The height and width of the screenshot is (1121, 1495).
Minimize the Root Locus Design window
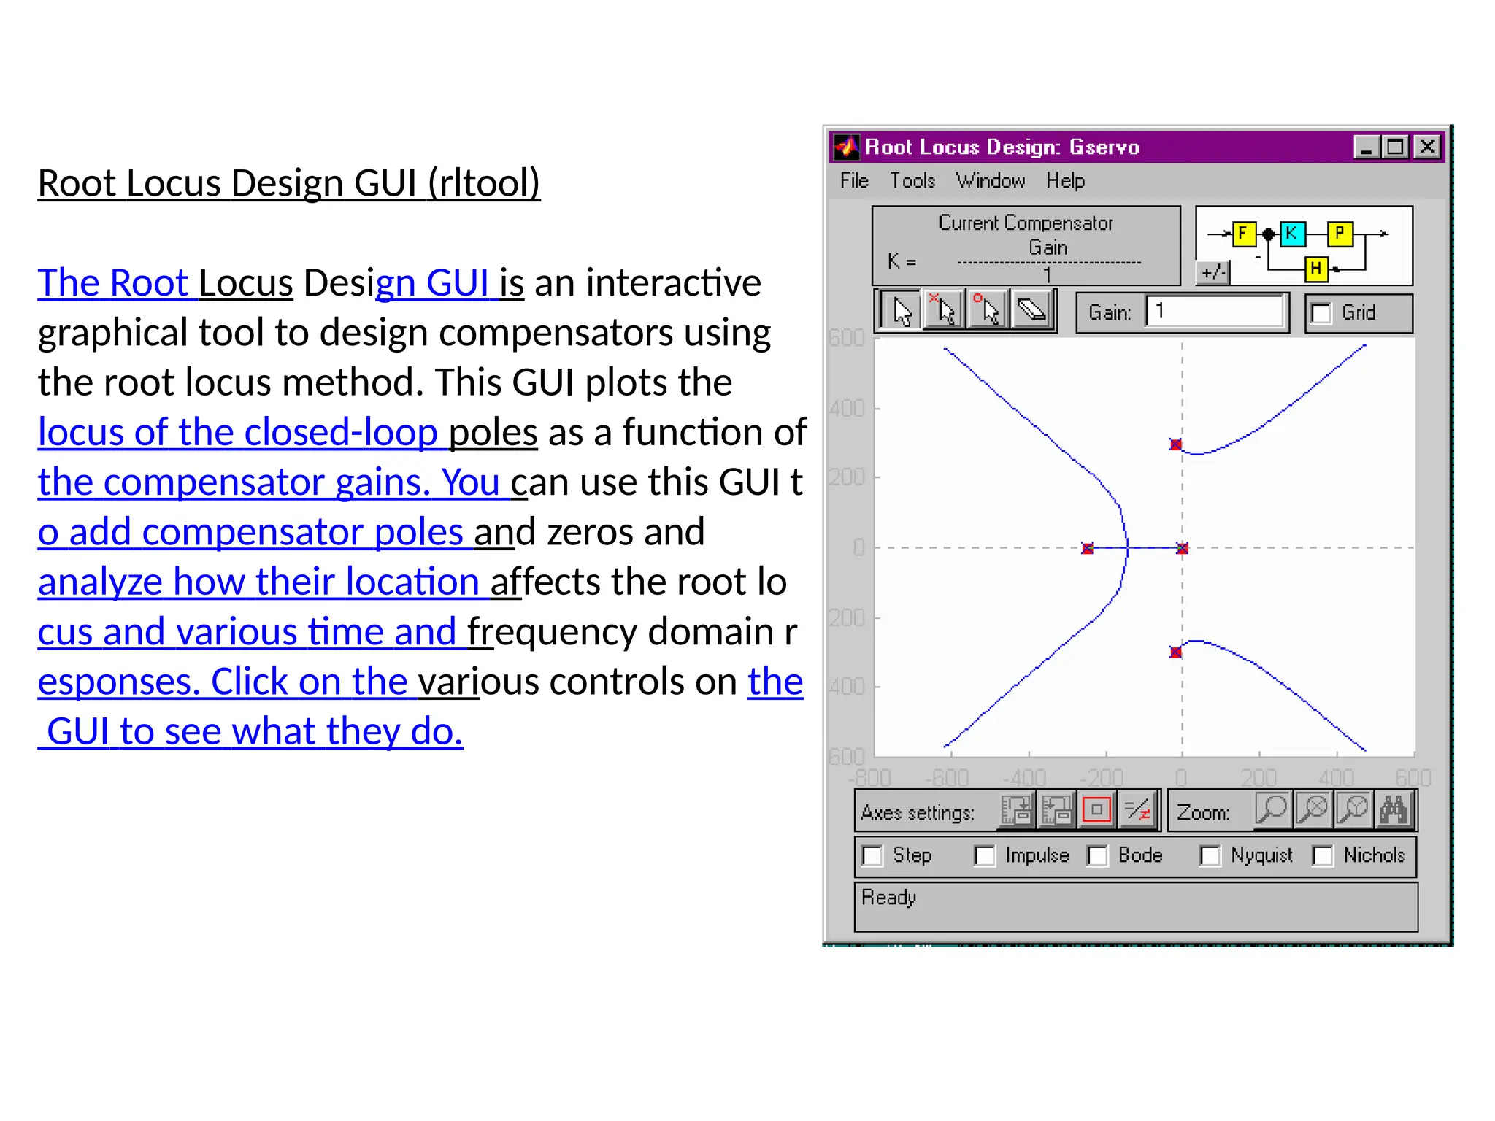pos(1365,147)
